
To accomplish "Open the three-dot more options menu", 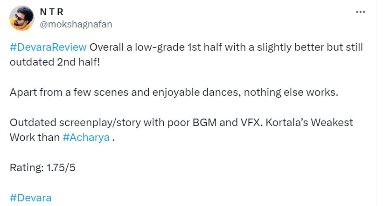I will pos(360,12).
